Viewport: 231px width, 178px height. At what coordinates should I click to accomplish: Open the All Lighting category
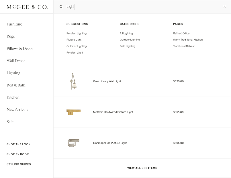[x=126, y=33]
